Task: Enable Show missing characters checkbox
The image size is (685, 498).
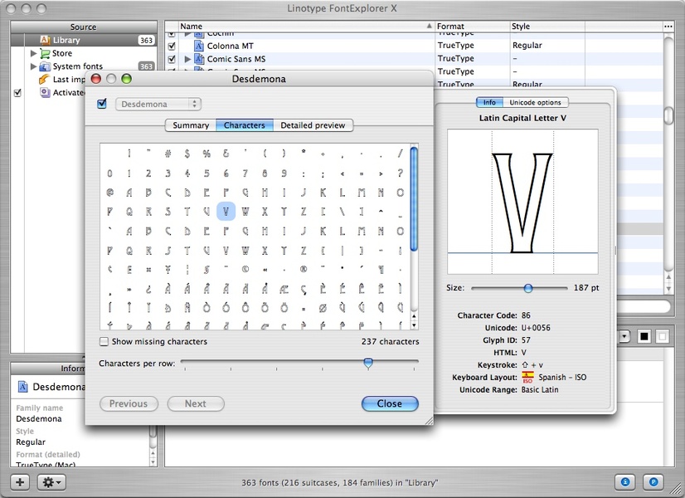Action: pyautogui.click(x=104, y=341)
